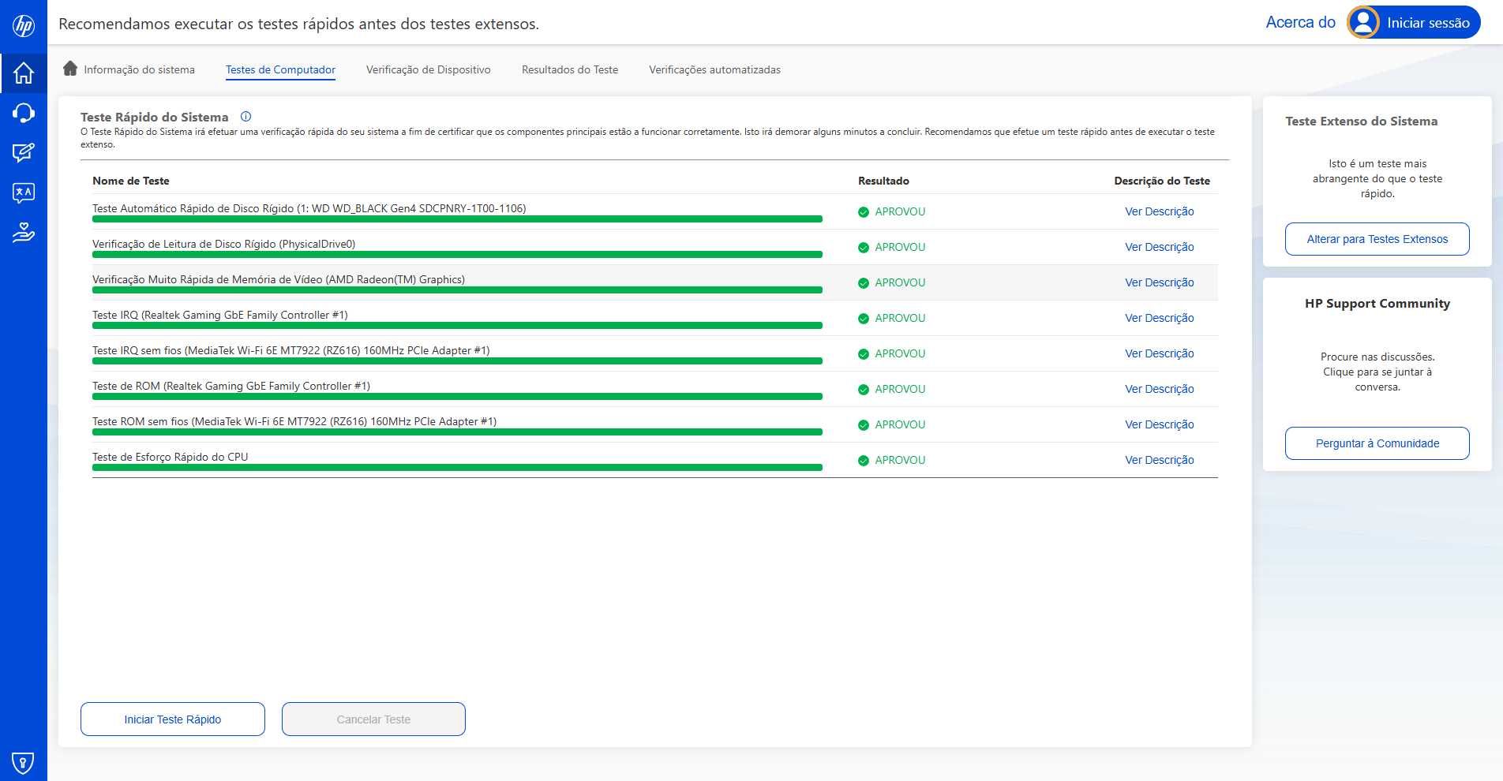The height and width of the screenshot is (781, 1503).
Task: Open the language translation sidebar icon
Action: coord(24,192)
